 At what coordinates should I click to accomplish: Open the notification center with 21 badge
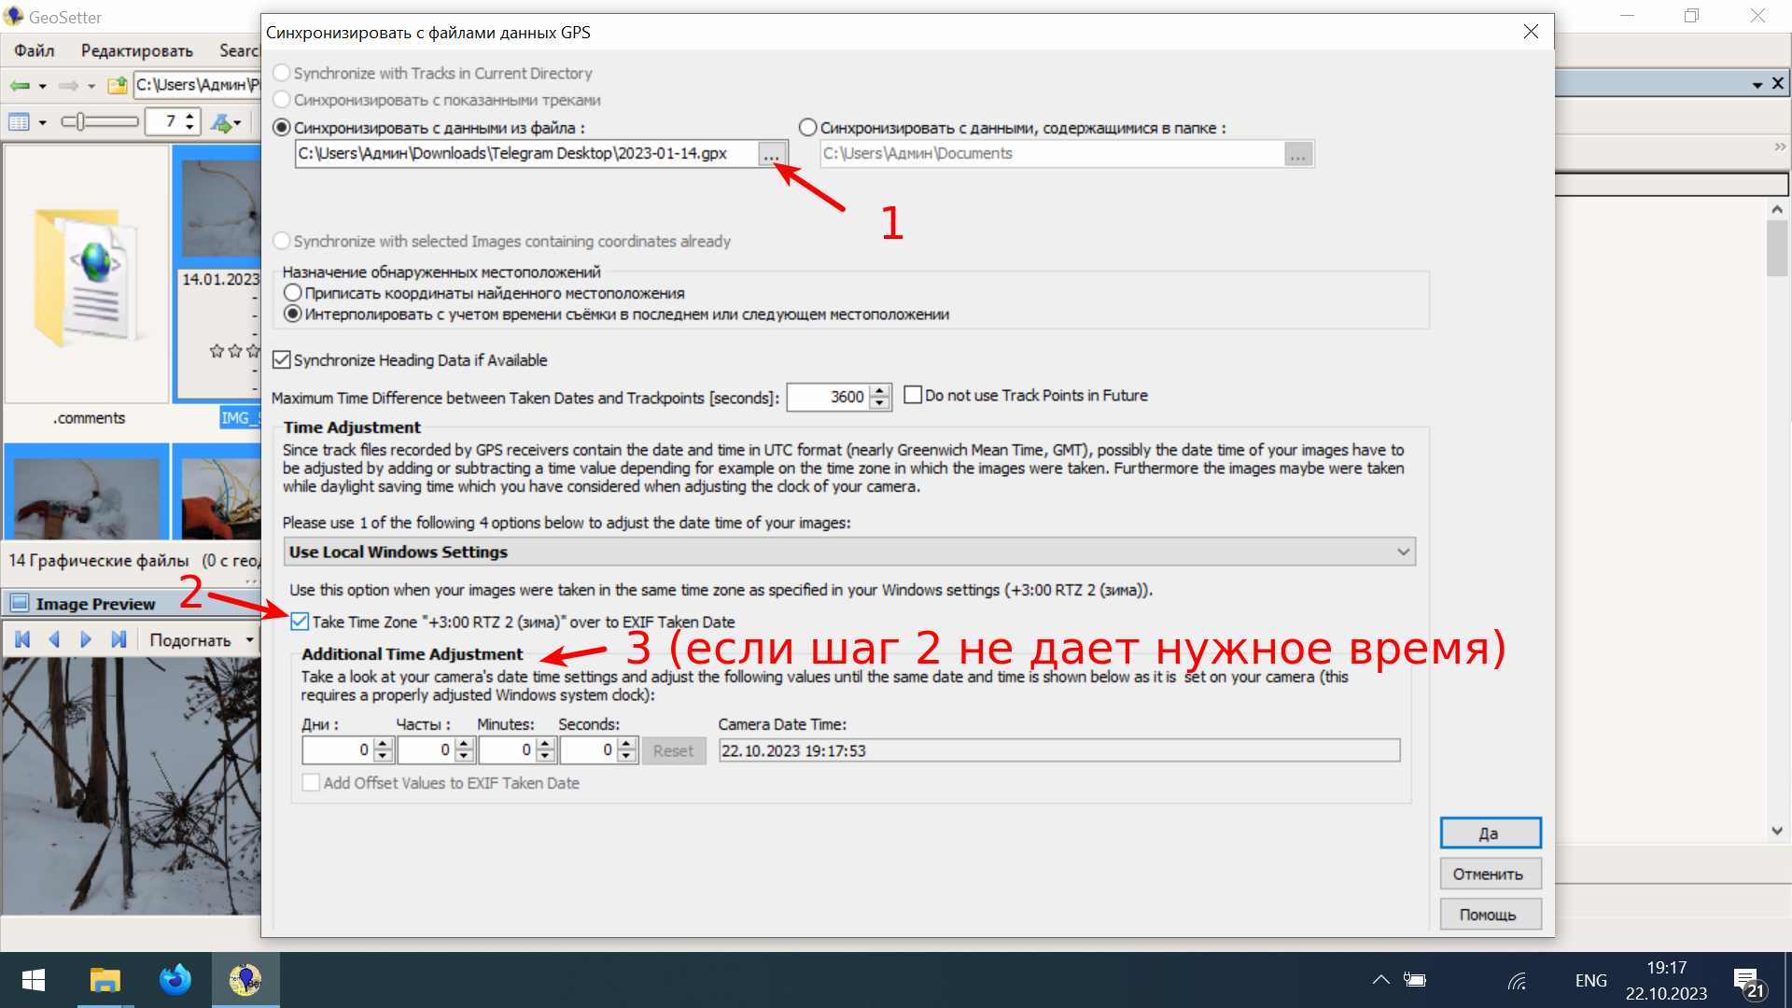[1749, 984]
